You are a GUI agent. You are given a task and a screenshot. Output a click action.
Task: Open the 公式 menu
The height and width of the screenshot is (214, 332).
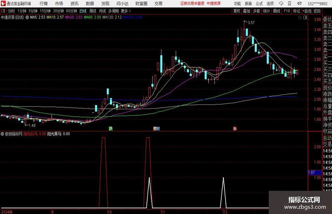[x=259, y=4]
